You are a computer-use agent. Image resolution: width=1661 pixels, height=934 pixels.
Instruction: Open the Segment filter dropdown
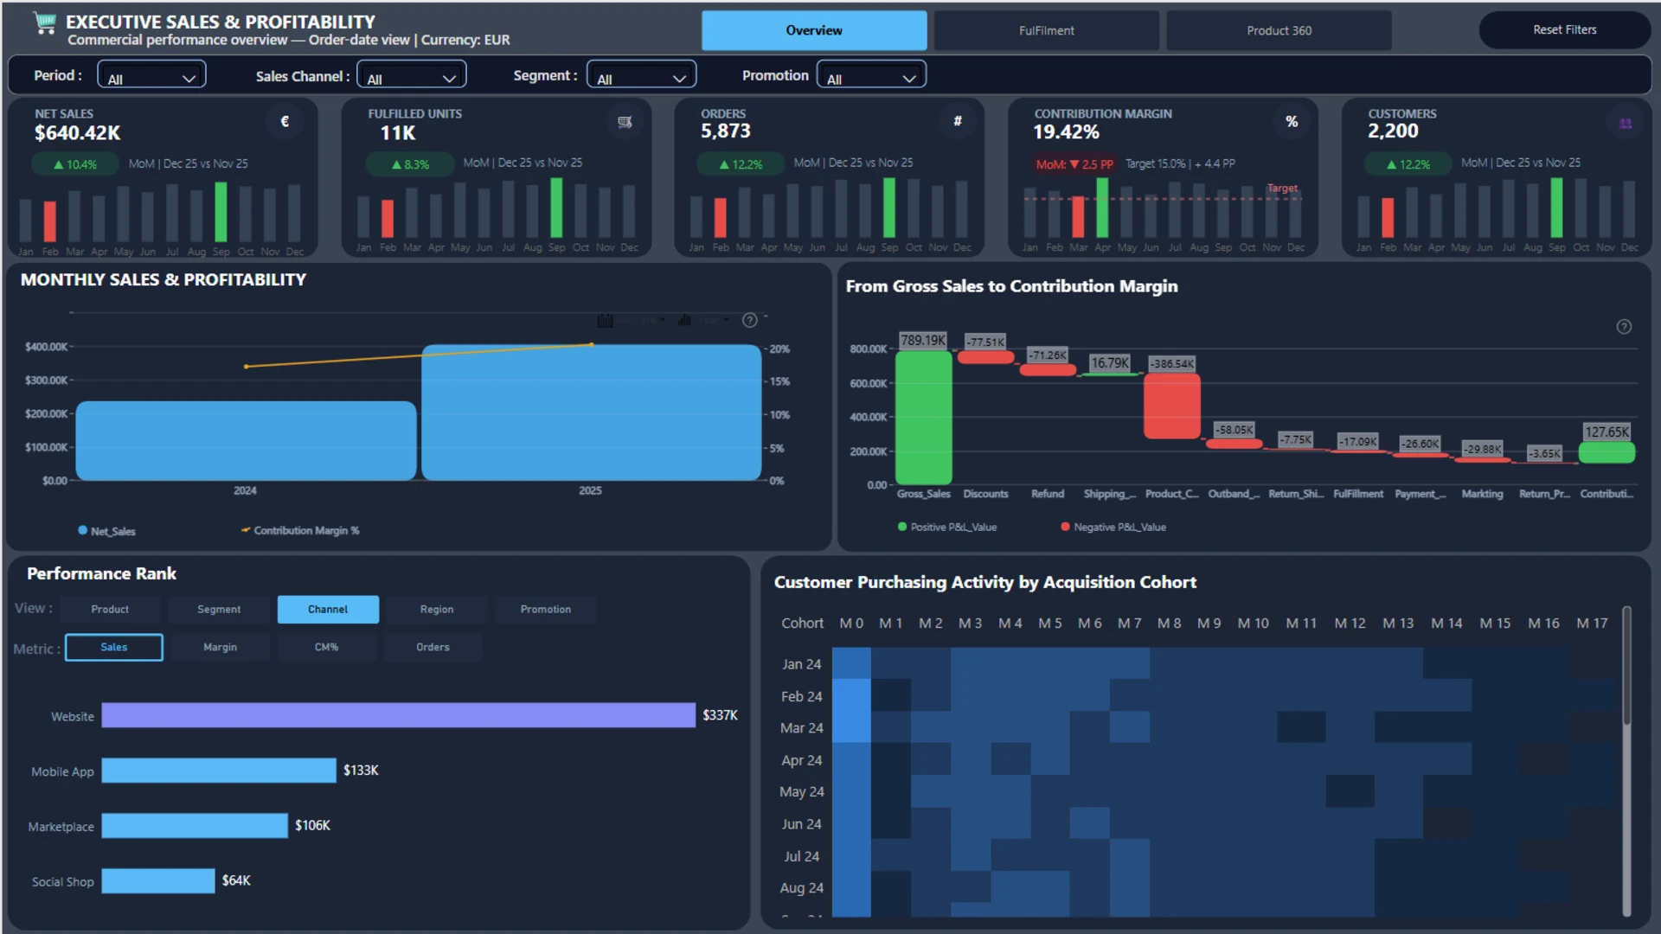click(642, 75)
